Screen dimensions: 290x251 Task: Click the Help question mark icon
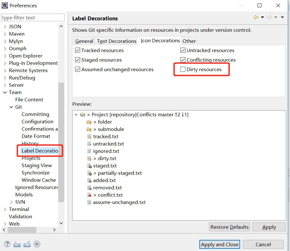7,244
